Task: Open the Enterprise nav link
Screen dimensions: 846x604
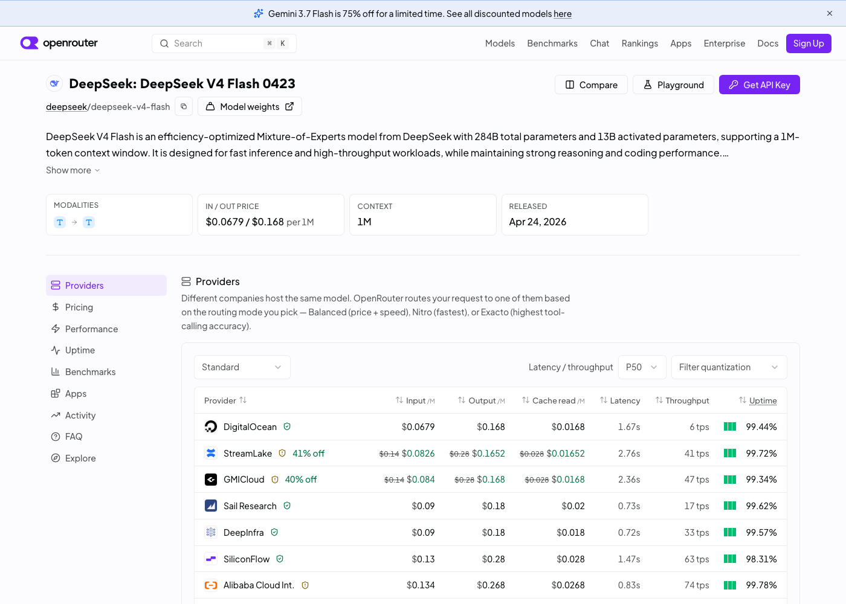Action: click(725, 43)
